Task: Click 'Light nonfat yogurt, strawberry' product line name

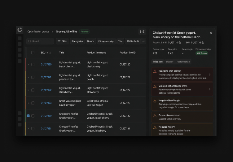Action: coord(98,90)
